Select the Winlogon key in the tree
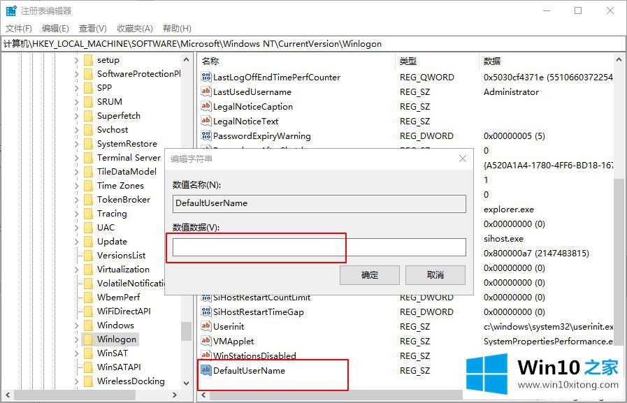Viewport: 627px width, 403px height. click(116, 339)
